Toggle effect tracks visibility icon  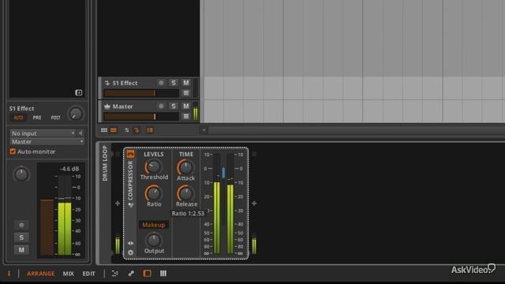[127, 130]
